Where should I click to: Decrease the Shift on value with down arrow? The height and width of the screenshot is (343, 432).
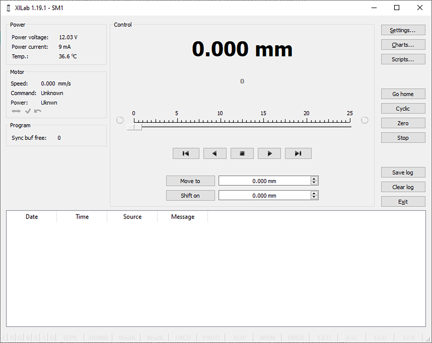[x=314, y=197]
